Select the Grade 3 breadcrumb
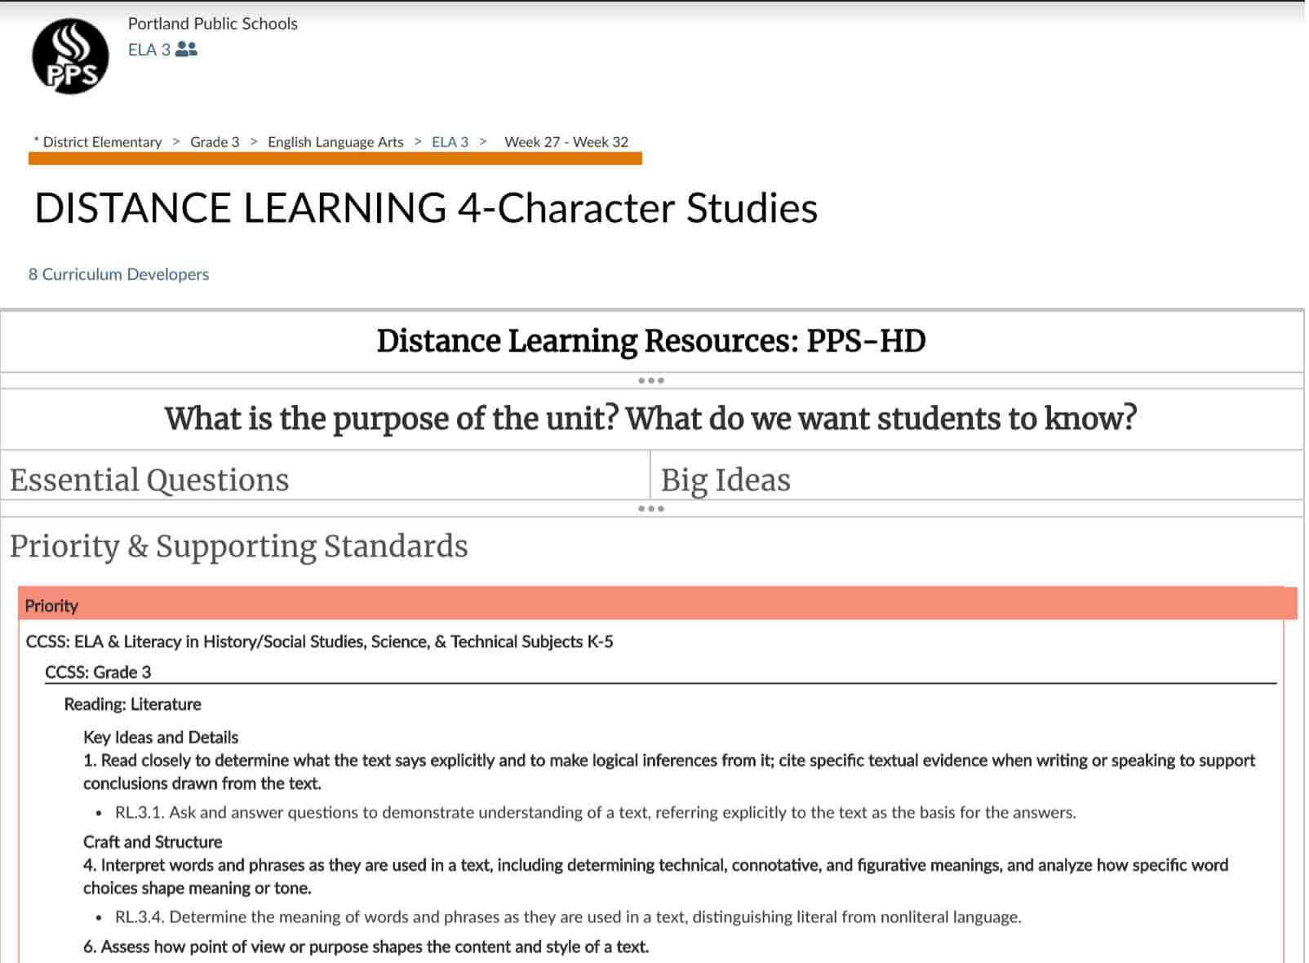This screenshot has height=963, width=1309. point(215,142)
